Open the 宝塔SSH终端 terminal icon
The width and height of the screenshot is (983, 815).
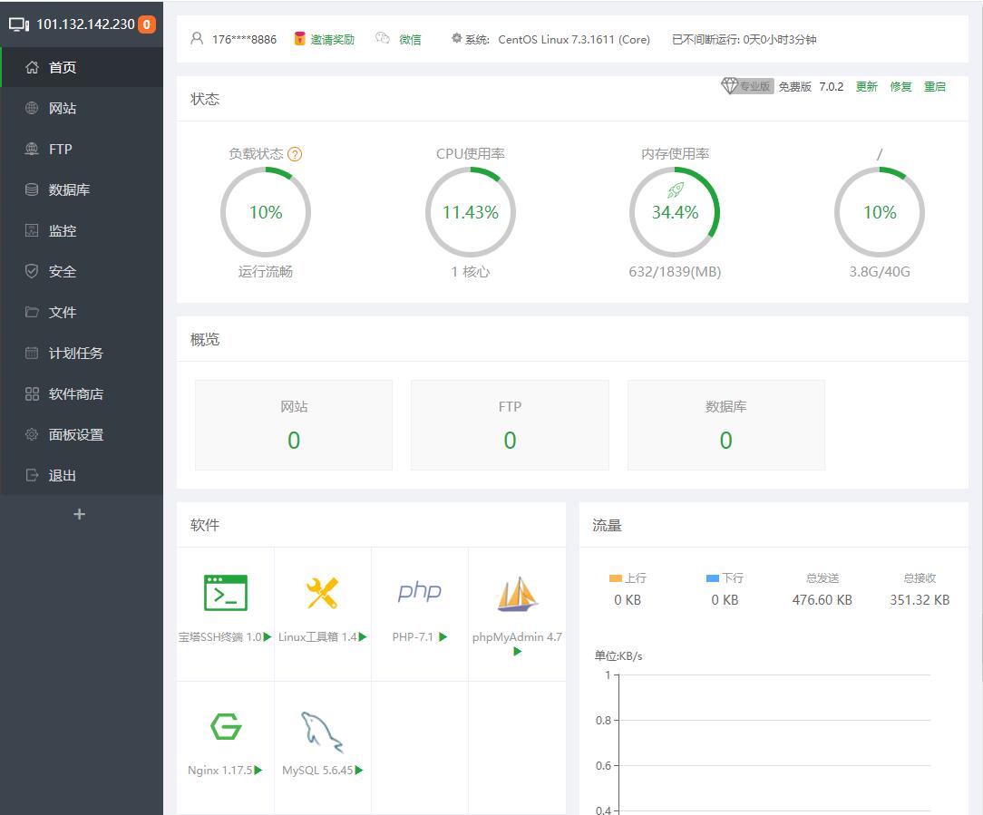pos(226,593)
